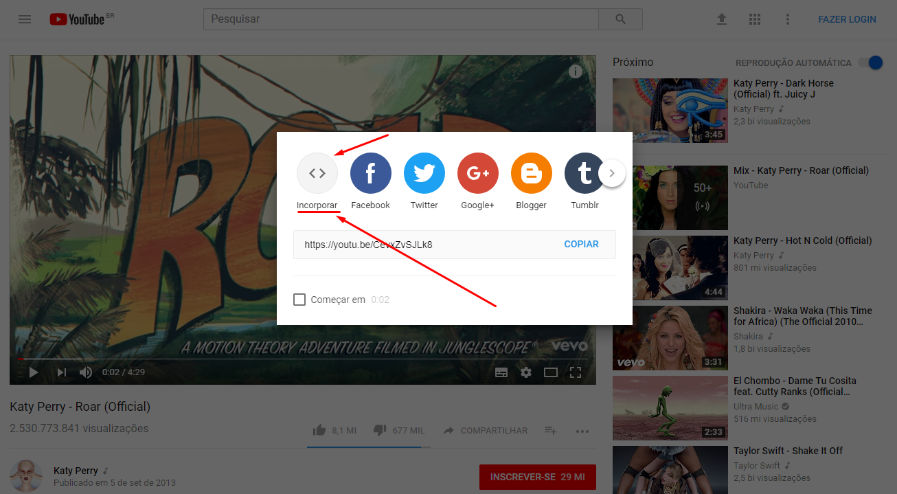Open the Waka Waka video thumbnail
Viewport: 897px width, 494px height.
point(670,338)
